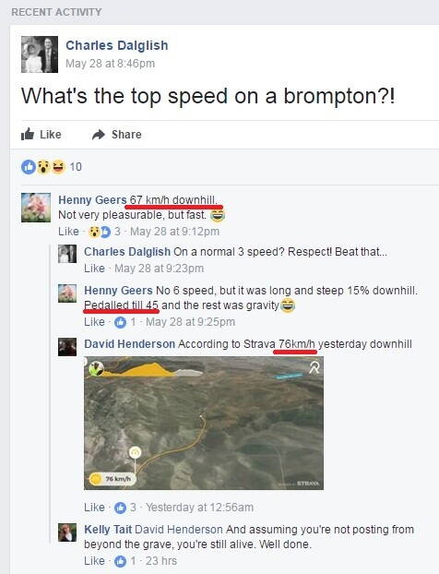Like Charles Dalglish's reply about 3 speed
Image resolution: width=439 pixels, height=574 pixels.
coord(94,269)
